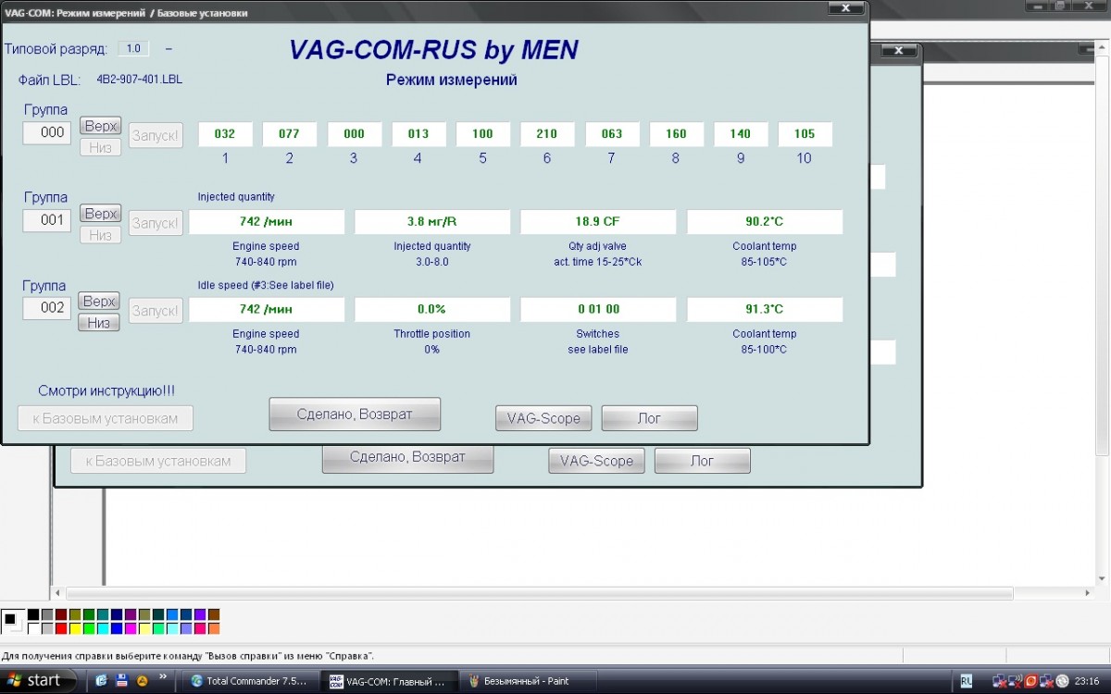Focus the group number field showing 001
This screenshot has width=1111, height=694.
47,220
